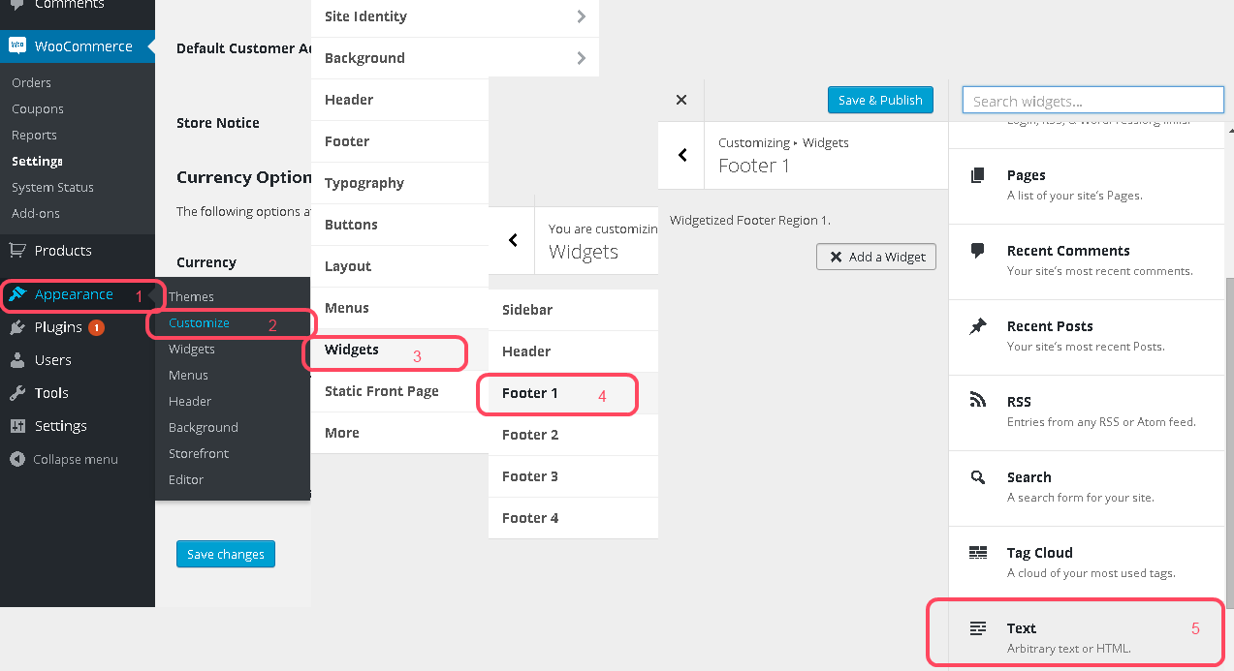
Task: Close the customizer with X icon
Action: point(680,100)
